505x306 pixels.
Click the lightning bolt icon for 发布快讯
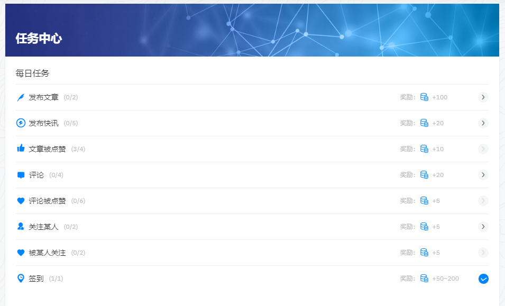pyautogui.click(x=21, y=123)
